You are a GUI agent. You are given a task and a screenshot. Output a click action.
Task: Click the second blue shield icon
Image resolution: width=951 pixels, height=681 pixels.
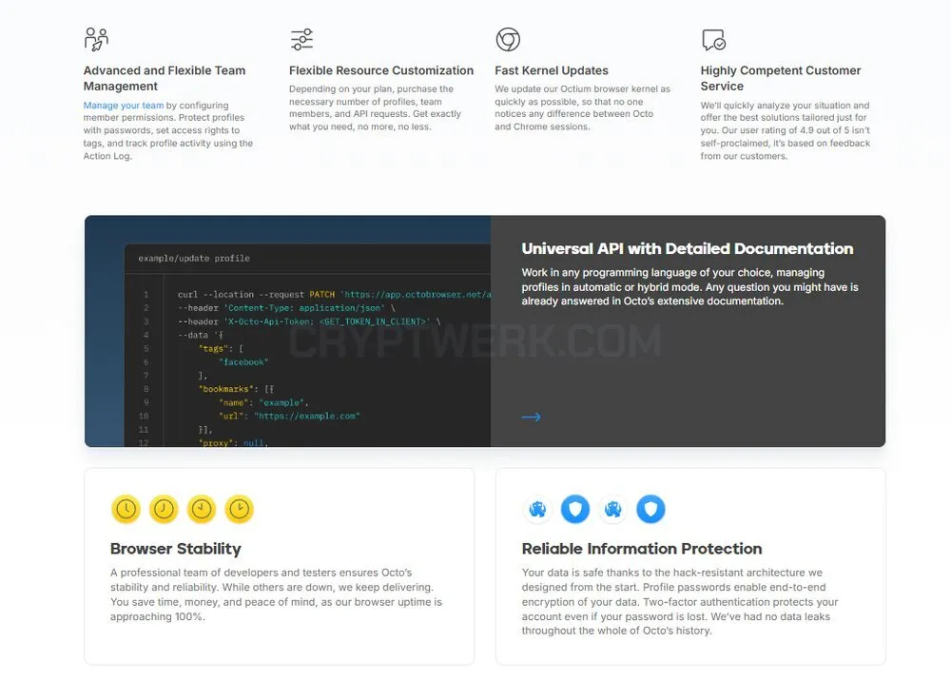(x=650, y=509)
